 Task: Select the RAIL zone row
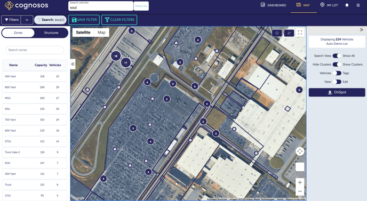point(35,109)
